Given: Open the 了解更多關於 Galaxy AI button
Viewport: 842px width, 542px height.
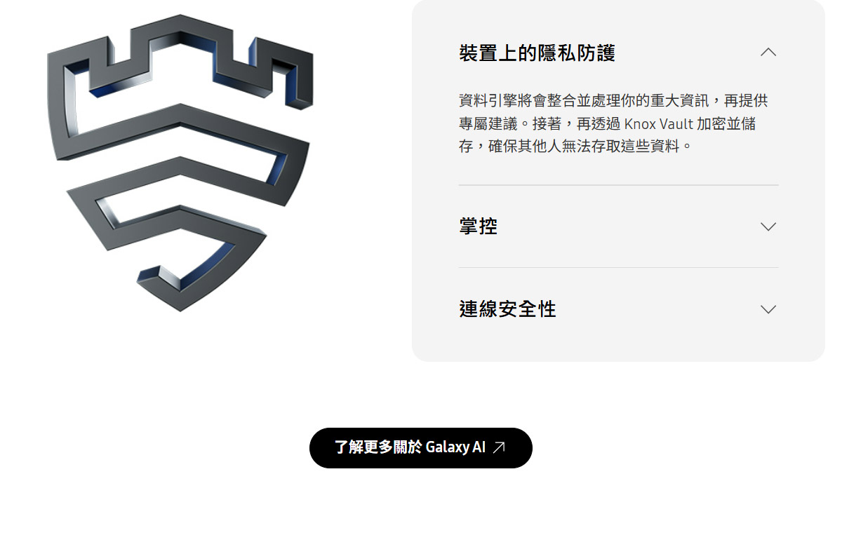Looking at the screenshot, I should [x=421, y=448].
